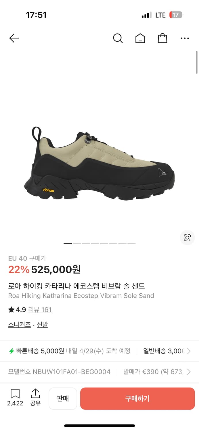Select the second image carousel indicator

[x=77, y=243]
